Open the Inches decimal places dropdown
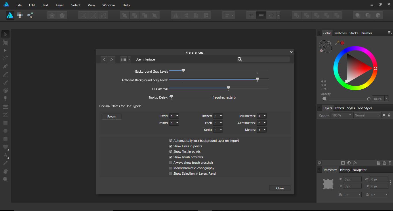This screenshot has height=211, width=393. [218, 116]
